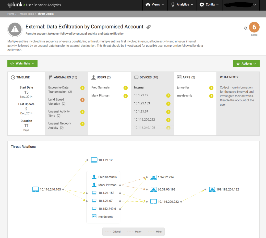Click Major legend entry
The image size is (266, 238).
point(134,232)
